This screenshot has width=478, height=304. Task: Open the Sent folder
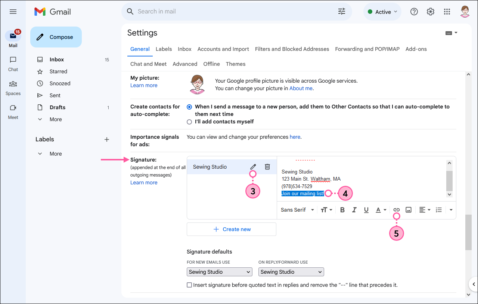point(55,95)
